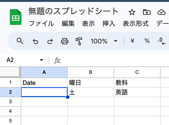169x125 pixels.
Task: Click the print icon
Action: pos(65,41)
